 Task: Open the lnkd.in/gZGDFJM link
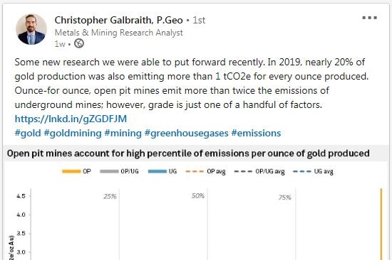pyautogui.click(x=71, y=119)
